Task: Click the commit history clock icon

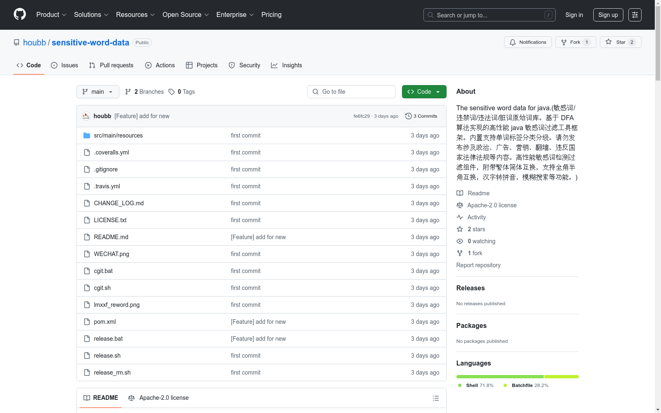Action: coord(408,116)
